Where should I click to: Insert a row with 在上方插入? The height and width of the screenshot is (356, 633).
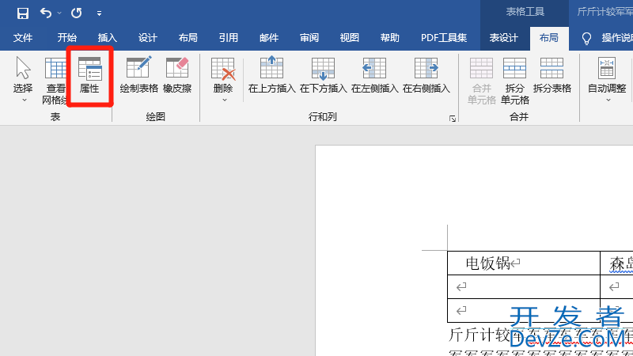(x=271, y=75)
